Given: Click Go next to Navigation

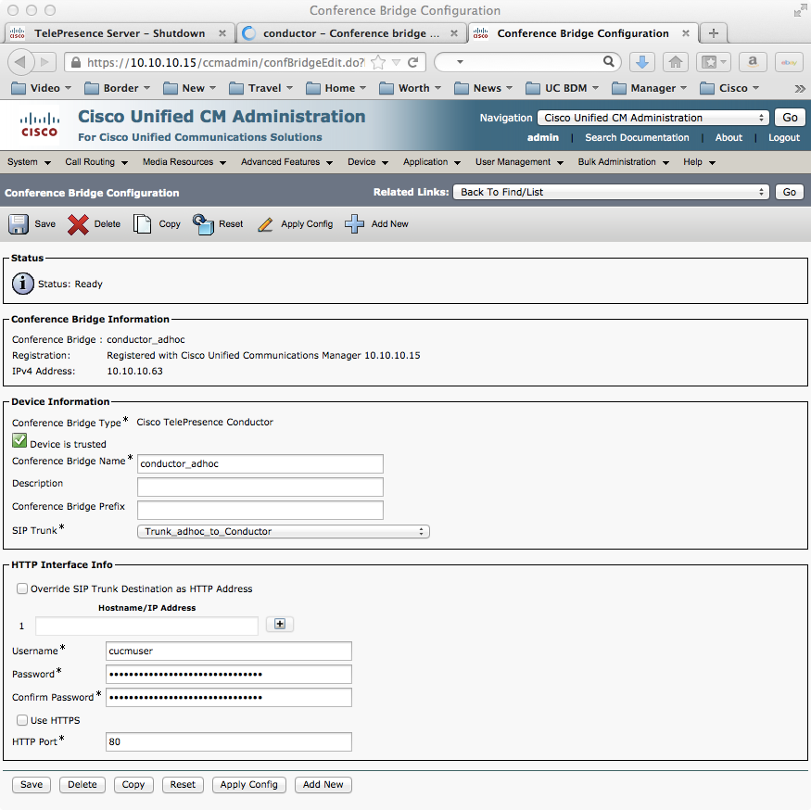Looking at the screenshot, I should pyautogui.click(x=790, y=118).
